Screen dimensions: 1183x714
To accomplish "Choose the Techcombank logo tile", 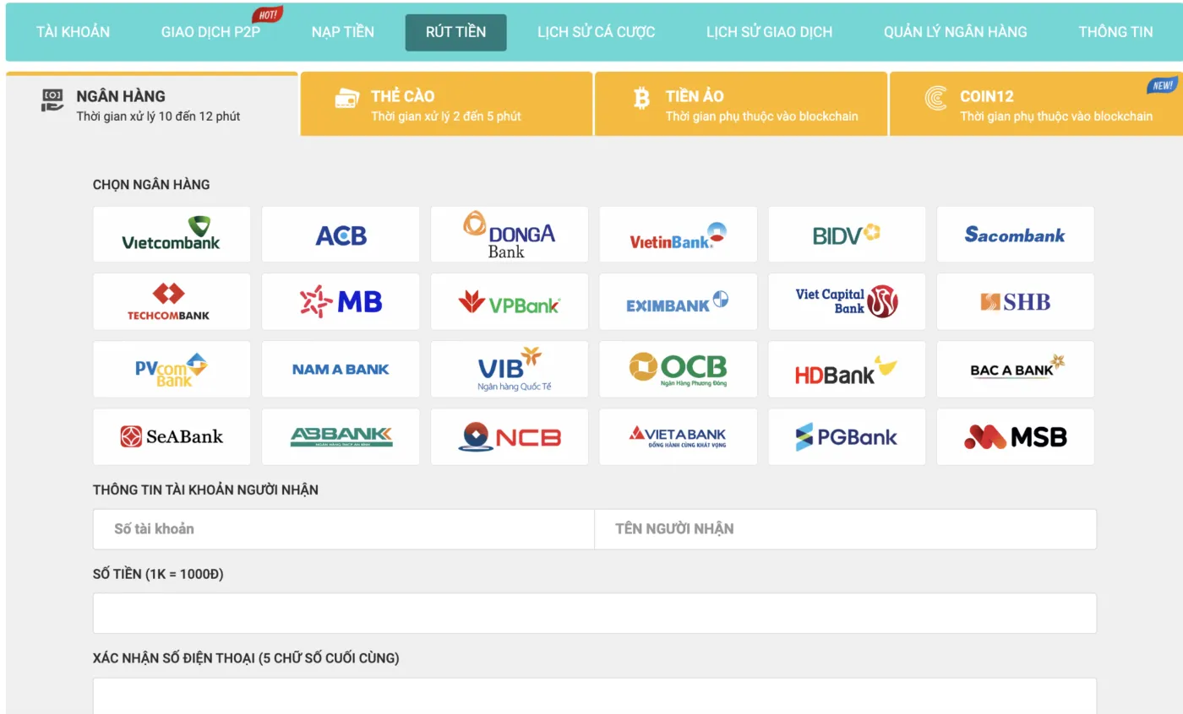I will click(x=172, y=301).
